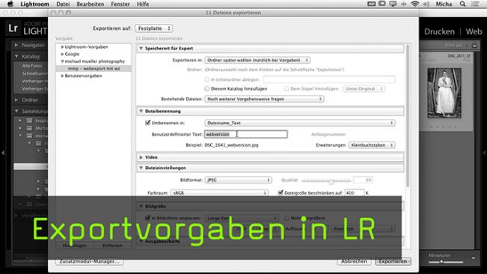This screenshot has height=274, width=487.
Task: Collapse the michael mueller photography folder
Action: pos(62,61)
